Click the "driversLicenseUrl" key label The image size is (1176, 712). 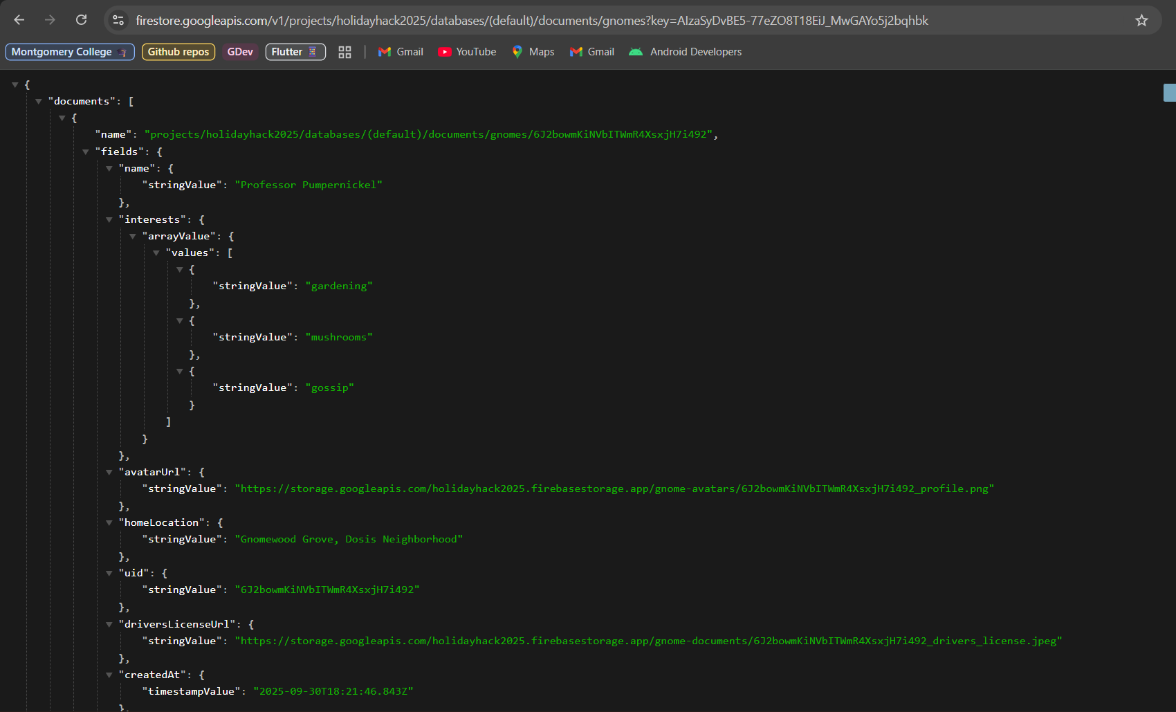pyautogui.click(x=177, y=624)
